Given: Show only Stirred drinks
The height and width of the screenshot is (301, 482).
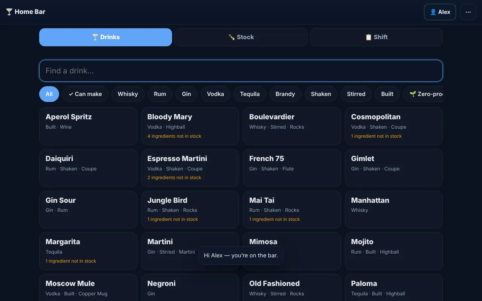Looking at the screenshot, I should pyautogui.click(x=356, y=94).
